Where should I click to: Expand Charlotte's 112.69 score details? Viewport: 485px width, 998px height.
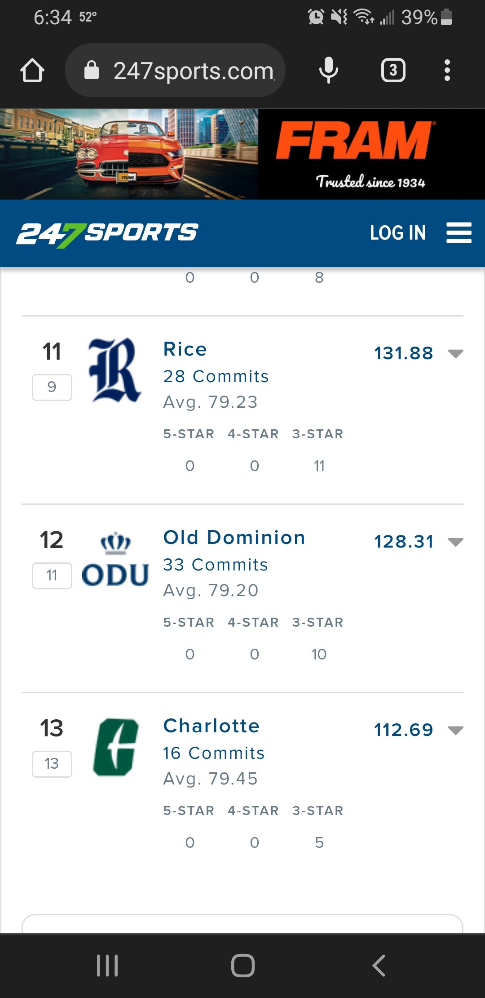click(455, 730)
